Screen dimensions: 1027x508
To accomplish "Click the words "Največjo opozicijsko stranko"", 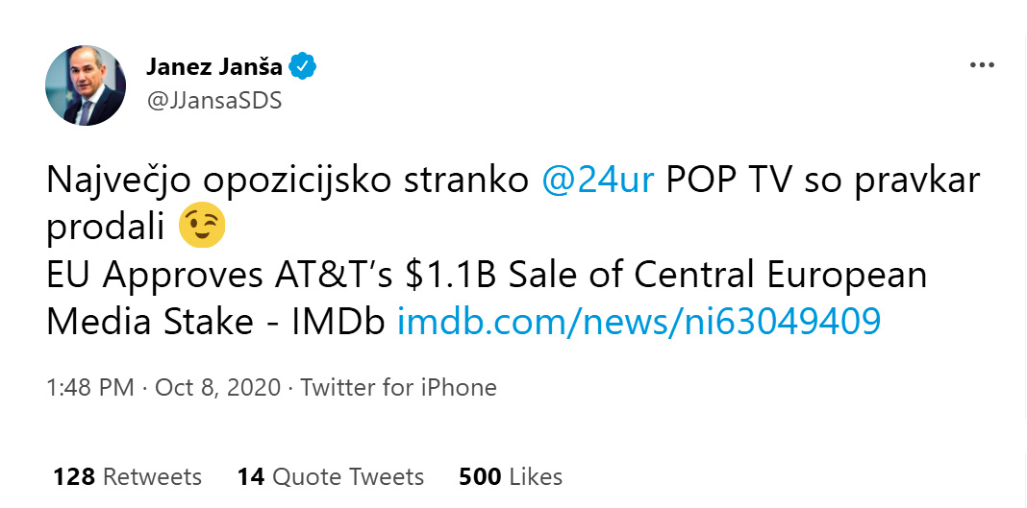I will [x=288, y=181].
